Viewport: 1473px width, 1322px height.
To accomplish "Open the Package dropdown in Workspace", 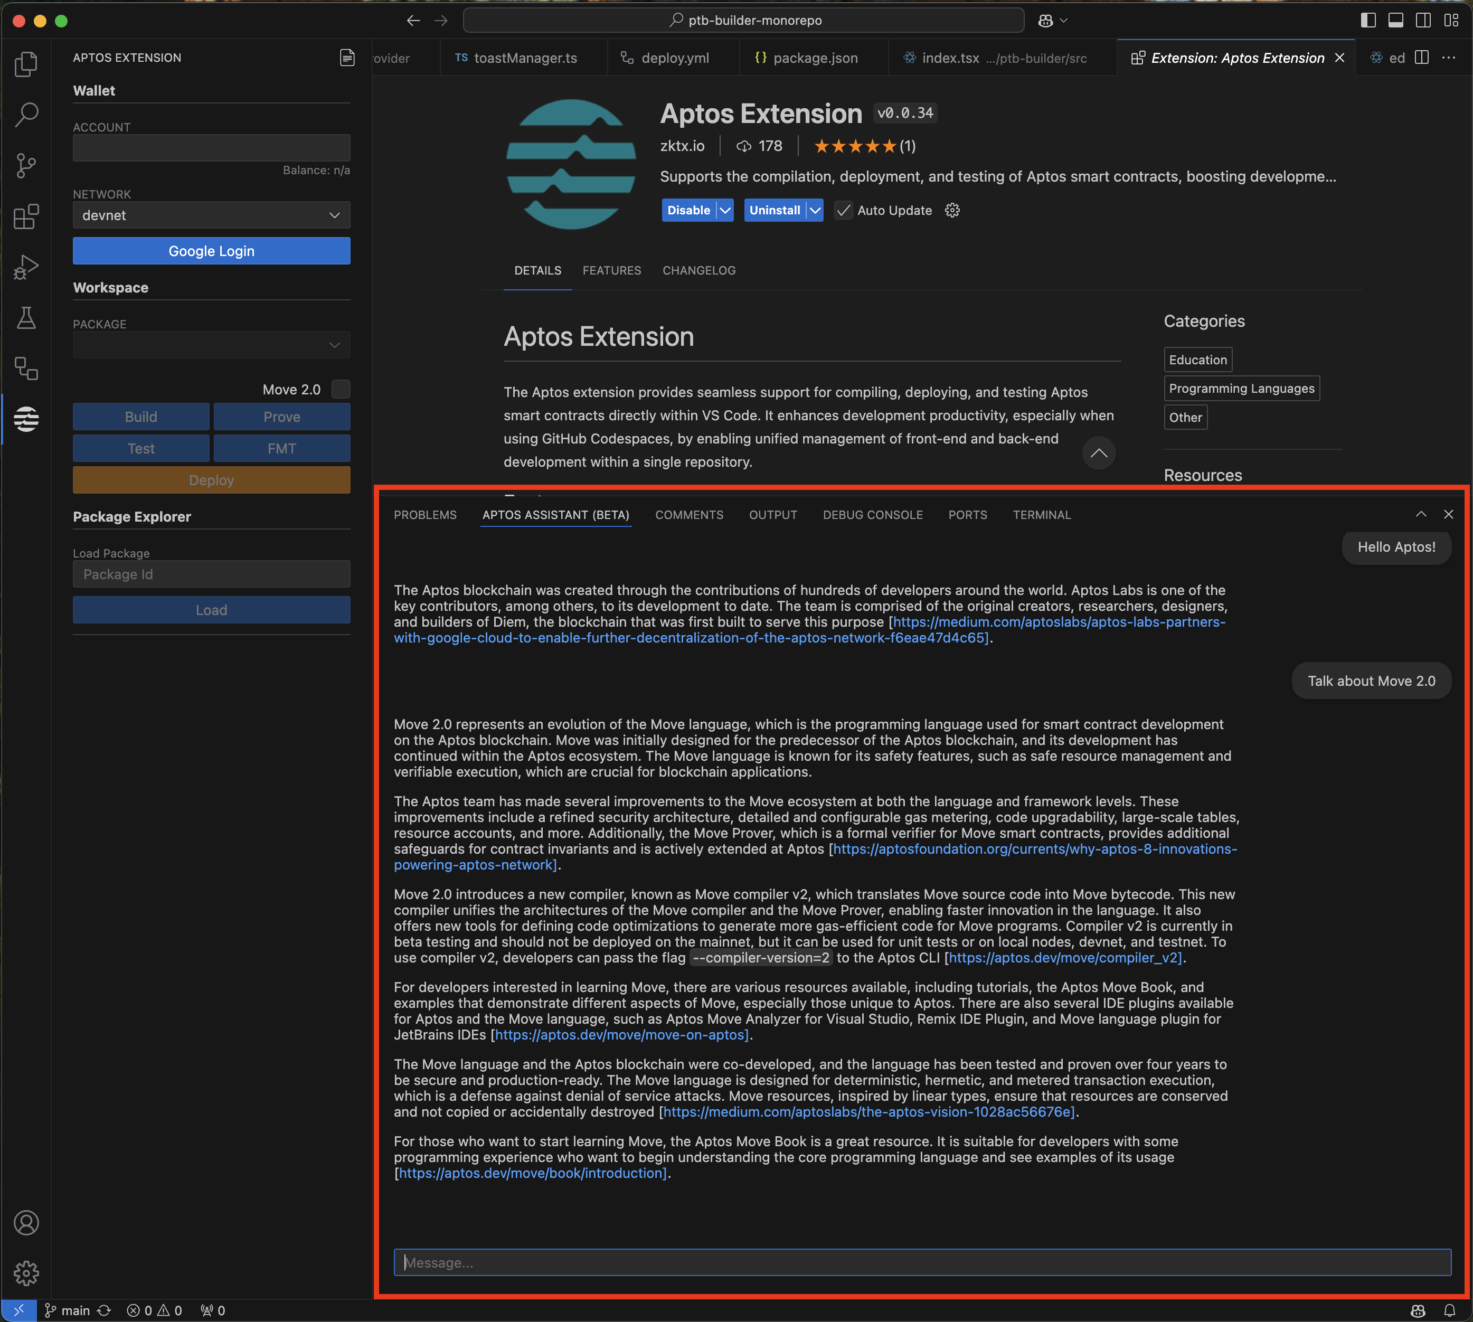I will [x=211, y=345].
